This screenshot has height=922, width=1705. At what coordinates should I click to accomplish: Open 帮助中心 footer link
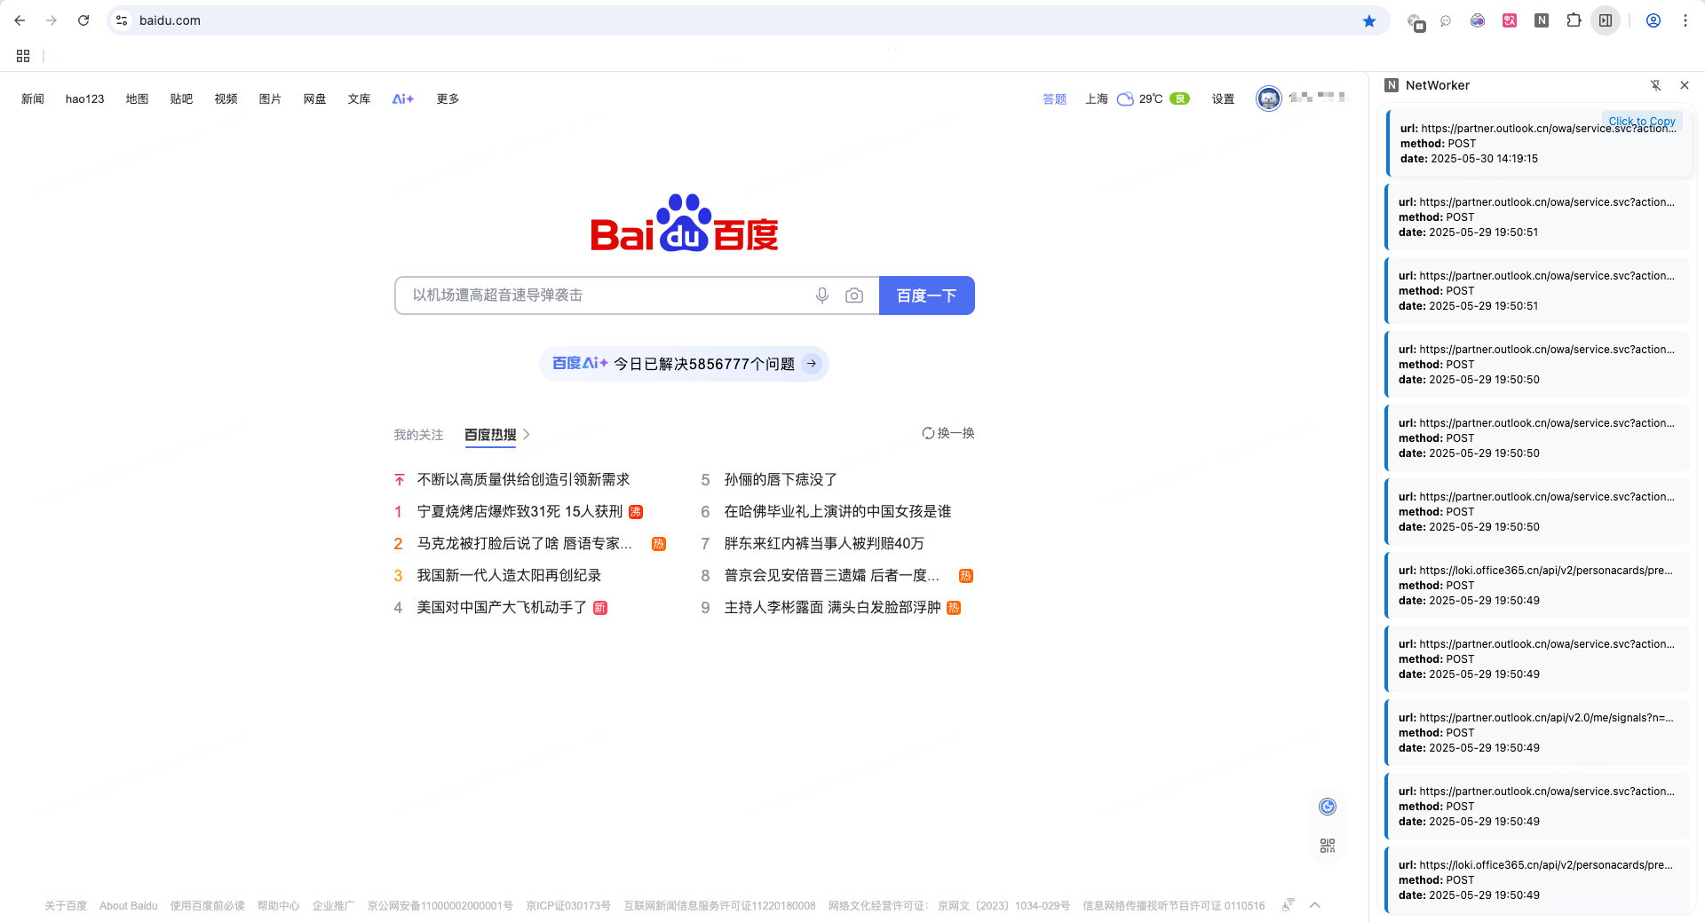click(x=278, y=906)
